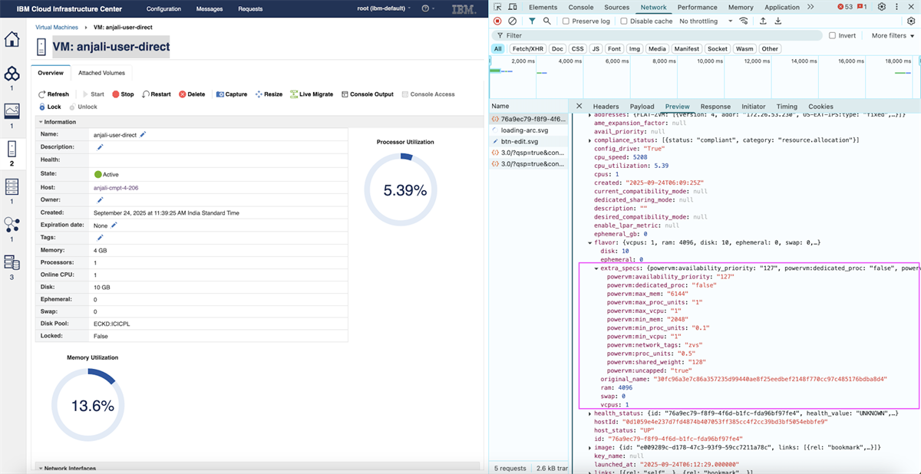
Task: Open DevTools settings gear icon
Action: [x=882, y=7]
